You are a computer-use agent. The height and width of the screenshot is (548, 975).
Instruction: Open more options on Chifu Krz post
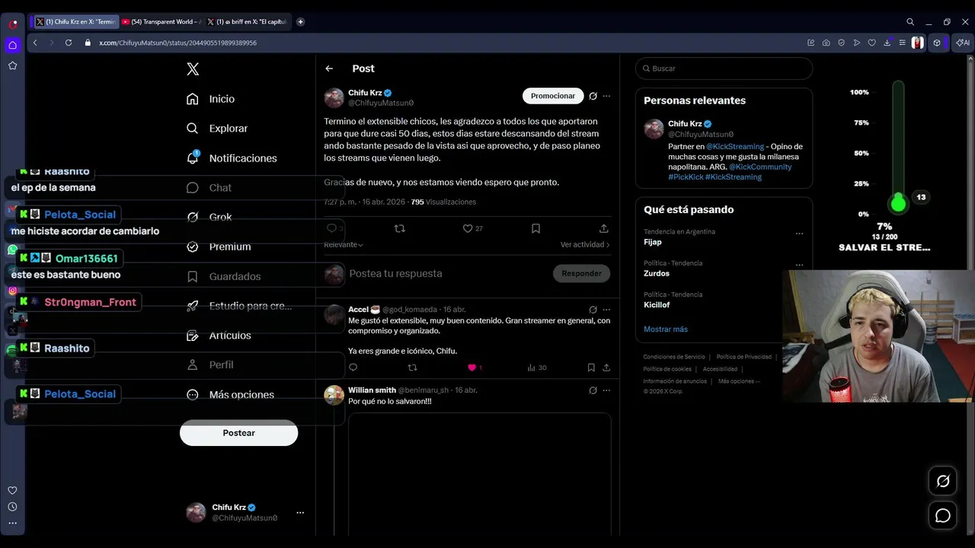coord(606,96)
